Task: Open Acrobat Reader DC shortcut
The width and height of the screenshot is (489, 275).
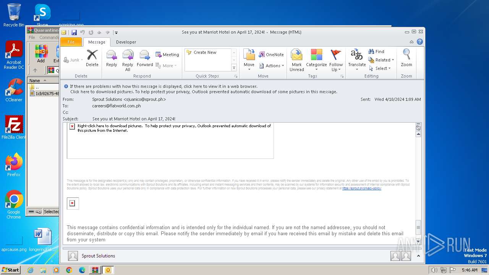Action: click(14, 55)
